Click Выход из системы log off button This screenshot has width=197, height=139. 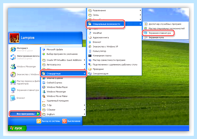coord(48,121)
